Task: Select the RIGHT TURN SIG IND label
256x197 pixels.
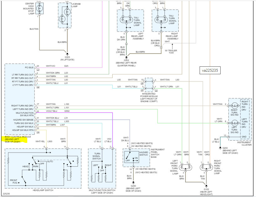Action: point(234,112)
